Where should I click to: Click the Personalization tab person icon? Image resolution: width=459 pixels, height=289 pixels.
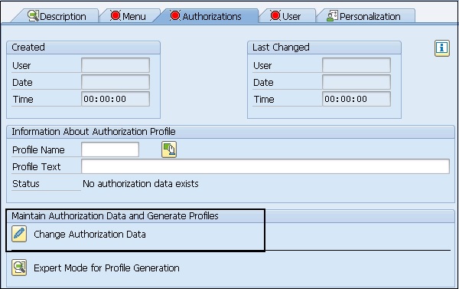click(332, 16)
